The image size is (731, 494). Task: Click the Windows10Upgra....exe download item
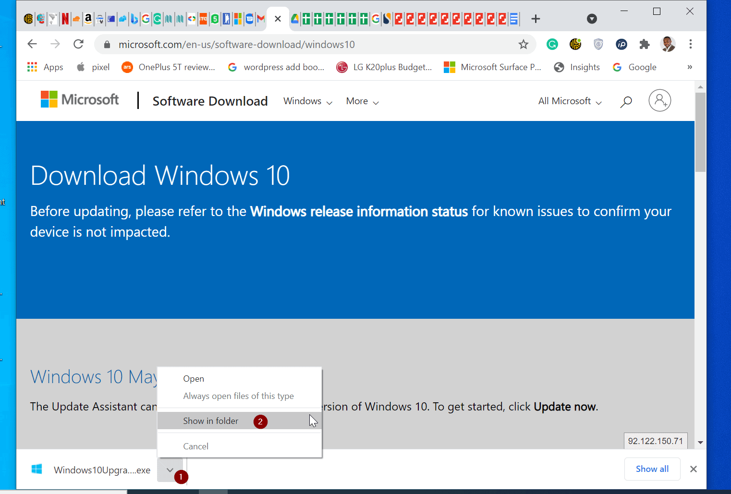[x=91, y=470]
